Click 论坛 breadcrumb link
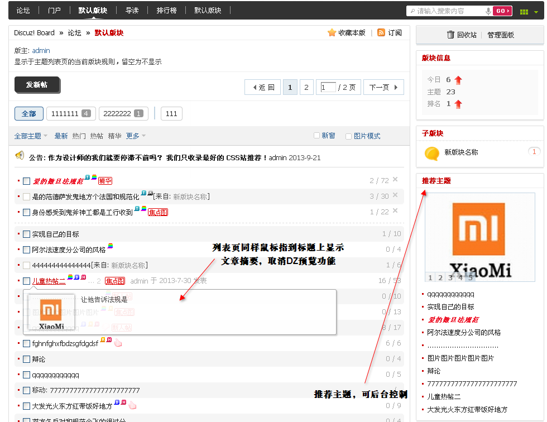This screenshot has height=422, width=547. [x=74, y=33]
